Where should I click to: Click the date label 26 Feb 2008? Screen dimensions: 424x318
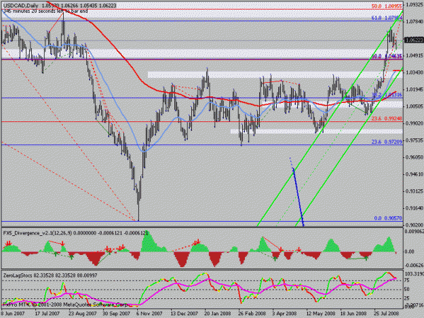(x=252, y=314)
